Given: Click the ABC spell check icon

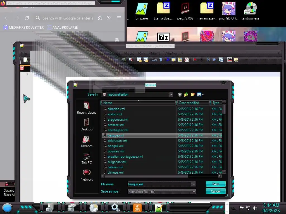Looking at the screenshot, I should tap(230, 59).
